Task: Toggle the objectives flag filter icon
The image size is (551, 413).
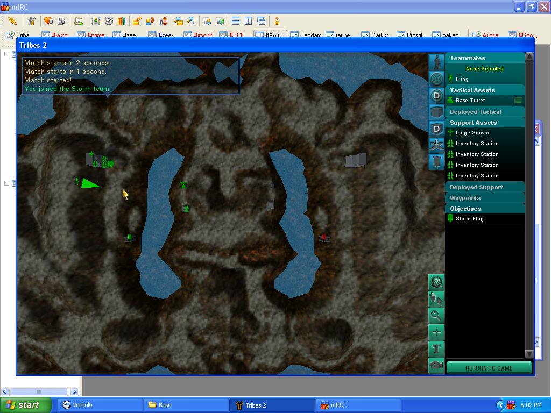Action: click(x=436, y=162)
